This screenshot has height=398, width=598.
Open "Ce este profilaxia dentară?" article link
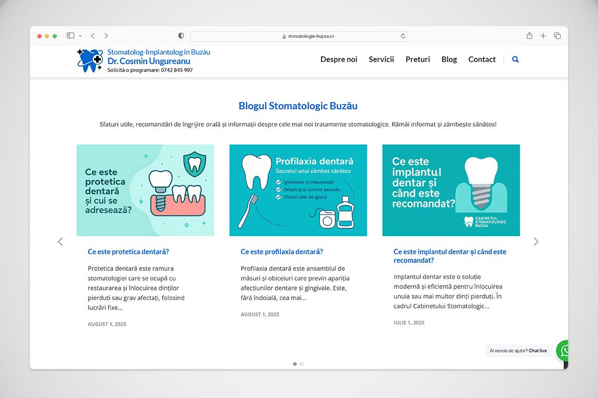pos(282,252)
